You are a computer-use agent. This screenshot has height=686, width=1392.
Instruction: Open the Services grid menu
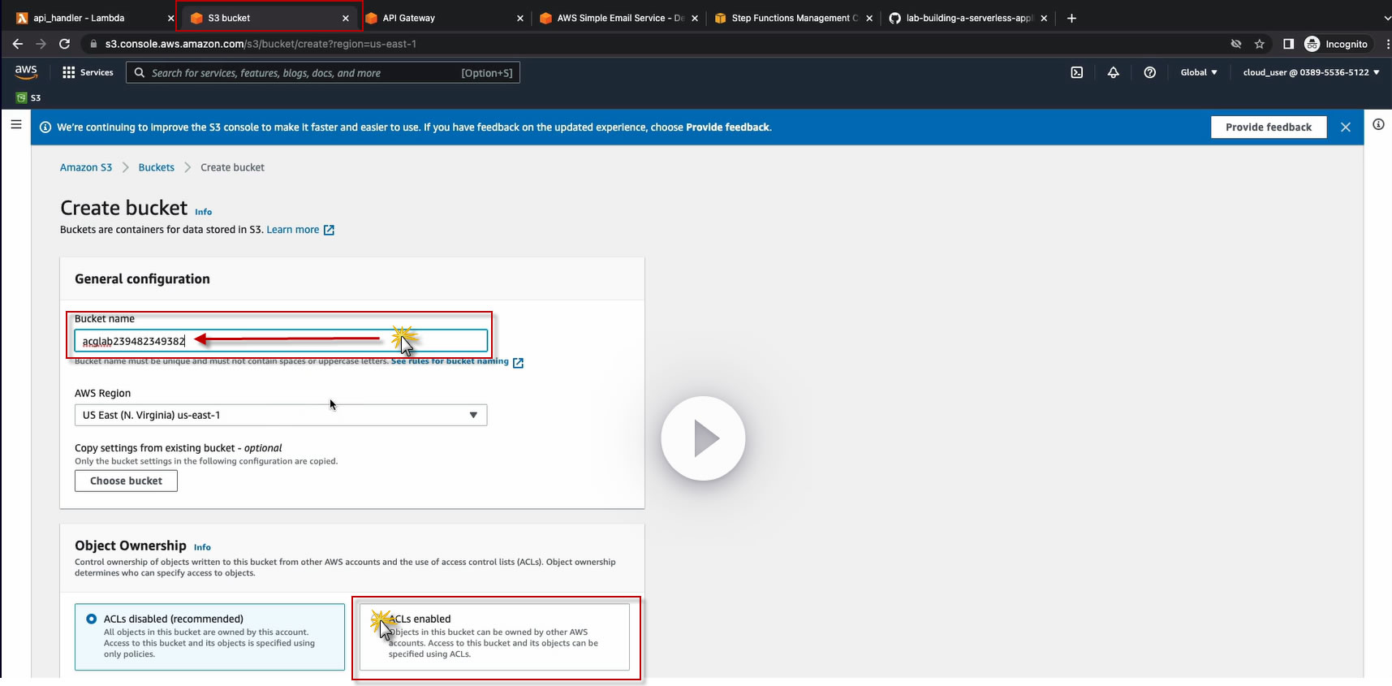click(x=68, y=72)
